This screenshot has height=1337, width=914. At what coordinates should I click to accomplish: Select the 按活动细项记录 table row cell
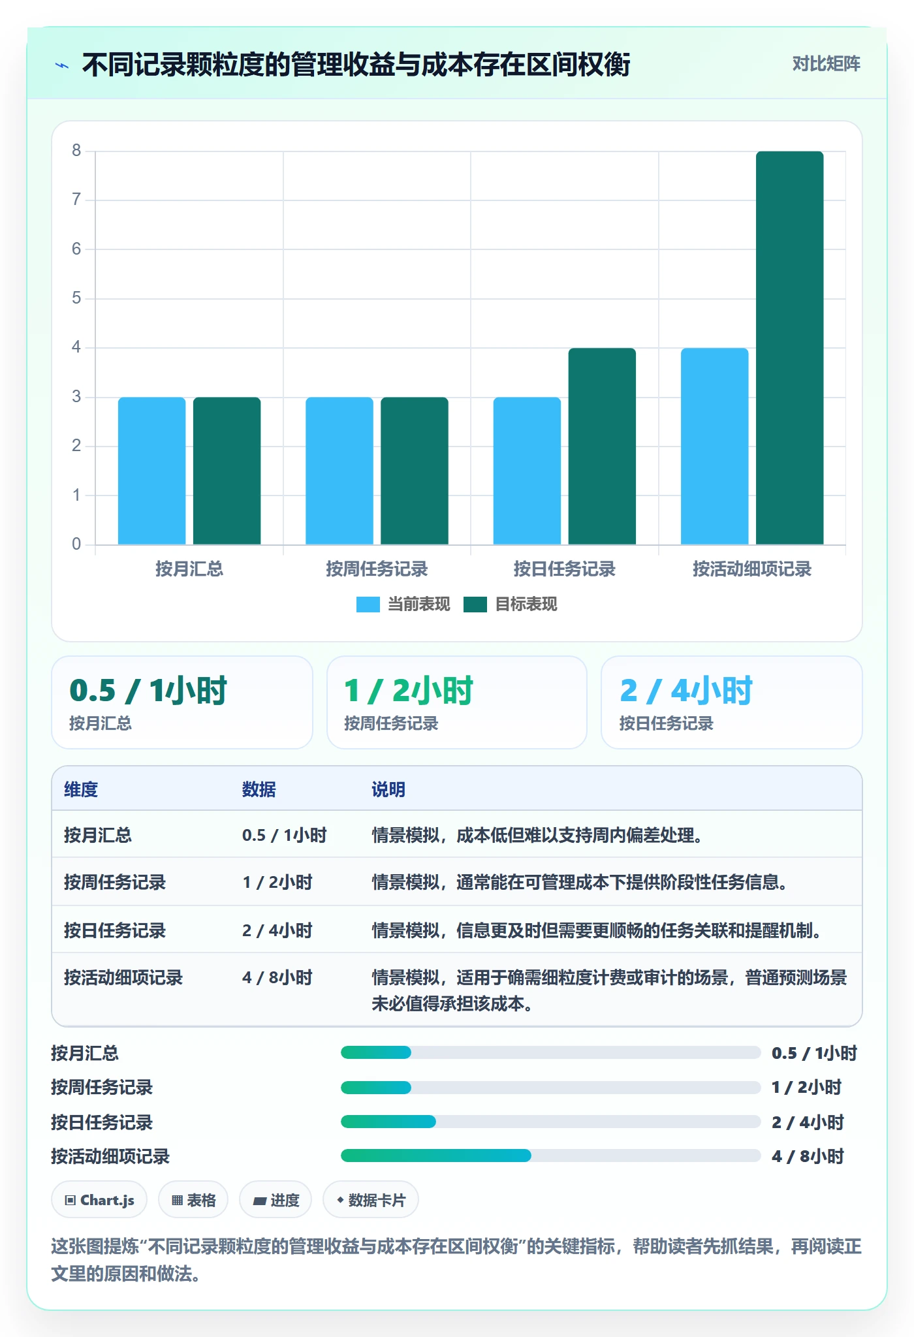pos(123,977)
